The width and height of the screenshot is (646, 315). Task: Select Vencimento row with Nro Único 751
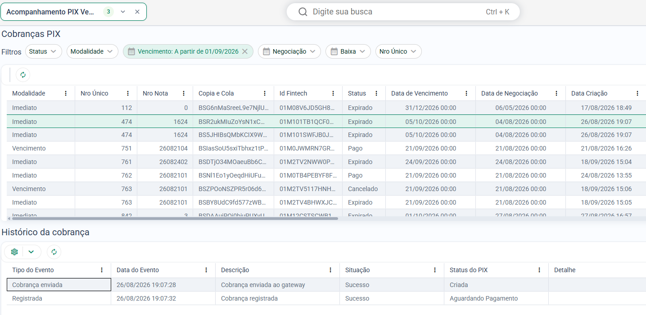pyautogui.click(x=326, y=148)
